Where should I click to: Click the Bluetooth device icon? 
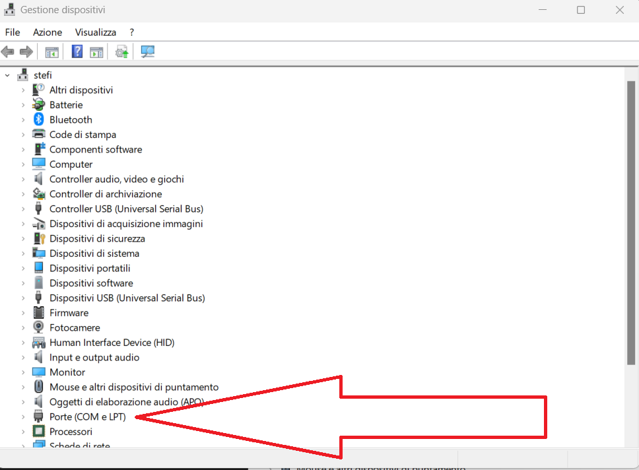click(39, 119)
